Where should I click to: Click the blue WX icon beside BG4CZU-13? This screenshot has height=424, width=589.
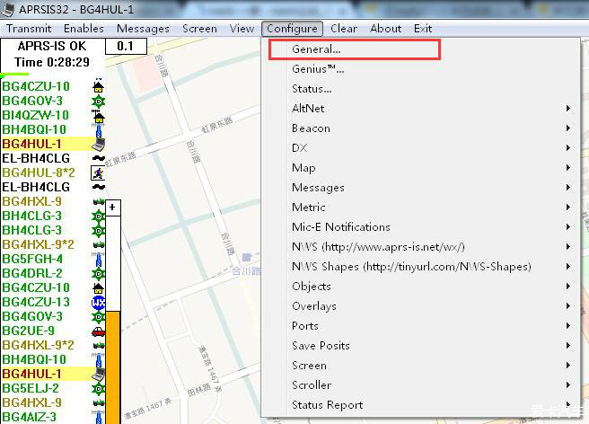coord(99,302)
